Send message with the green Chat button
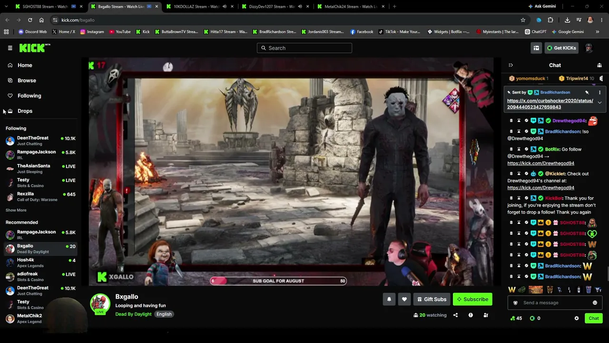This screenshot has width=609, height=343. pyautogui.click(x=593, y=318)
